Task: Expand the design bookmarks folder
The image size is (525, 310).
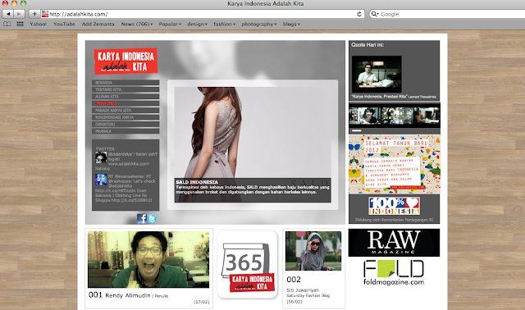Action: (x=197, y=24)
